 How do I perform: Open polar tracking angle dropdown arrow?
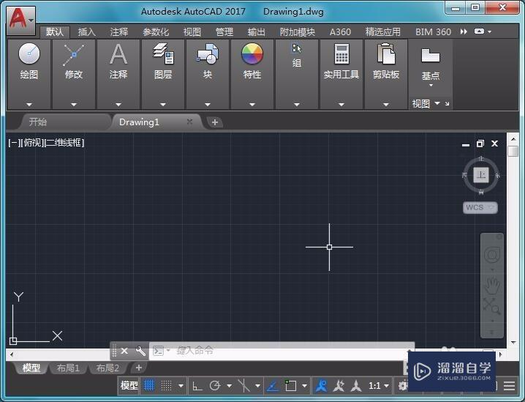pos(230,386)
